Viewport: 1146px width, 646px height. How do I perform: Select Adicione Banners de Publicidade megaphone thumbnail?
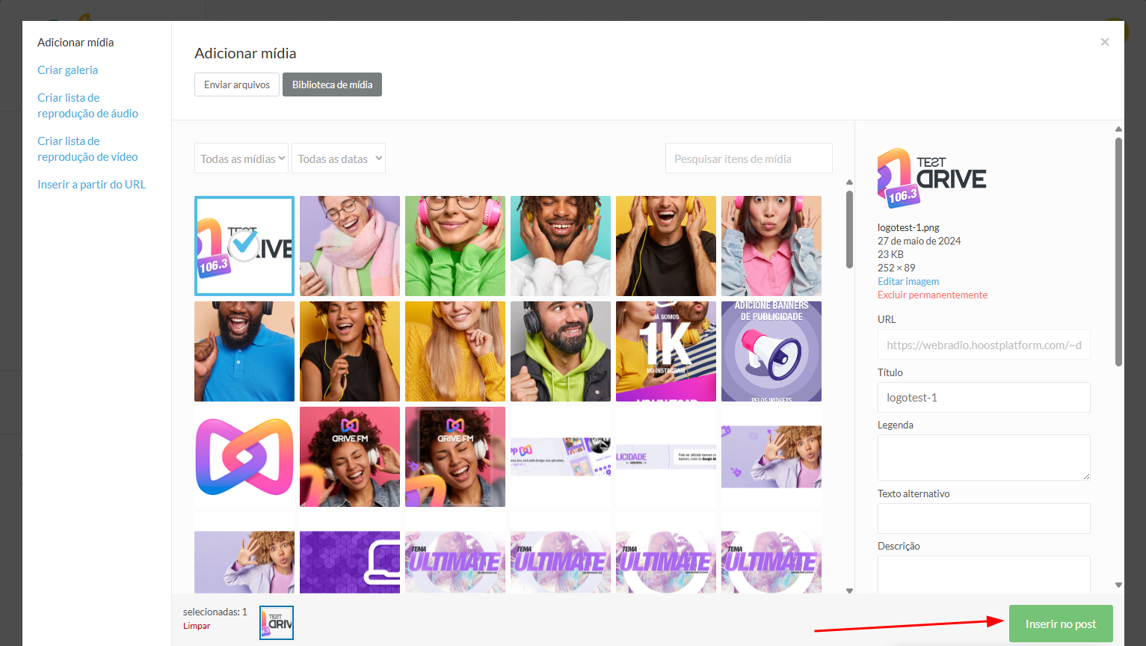coord(771,351)
